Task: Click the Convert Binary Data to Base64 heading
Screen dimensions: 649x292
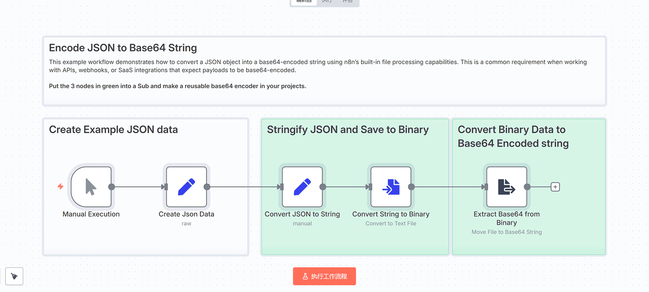Action: click(513, 136)
